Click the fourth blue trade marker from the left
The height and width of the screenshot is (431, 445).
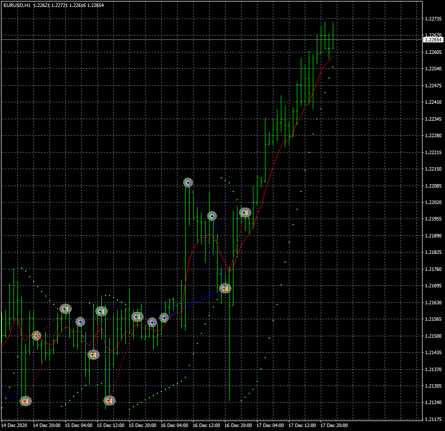pyautogui.click(x=137, y=317)
